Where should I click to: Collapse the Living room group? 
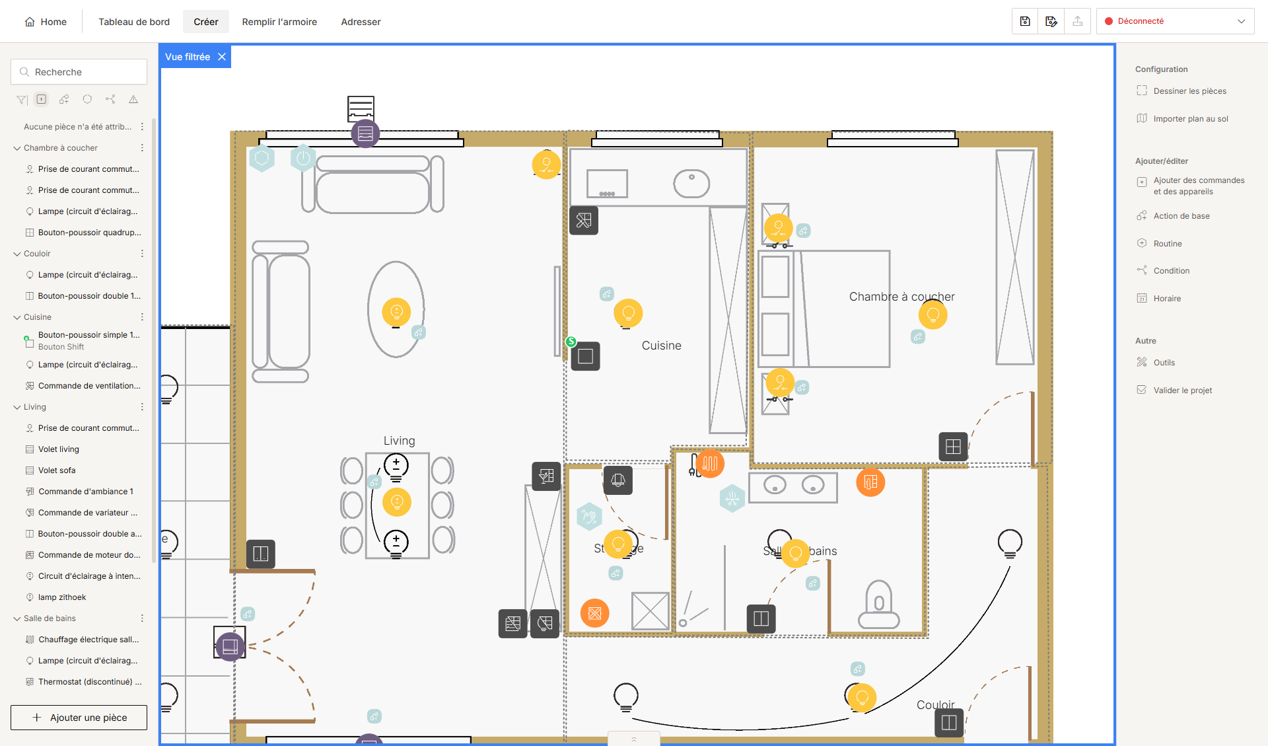click(x=17, y=407)
